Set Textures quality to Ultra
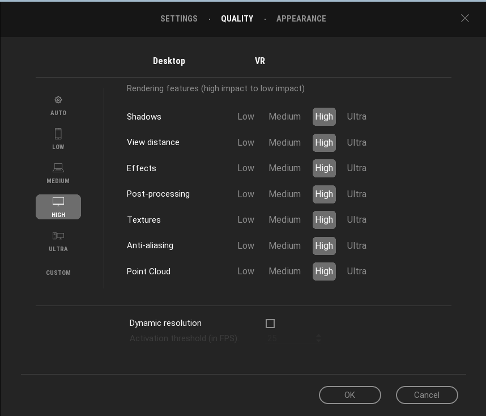The image size is (486, 416). click(x=356, y=220)
